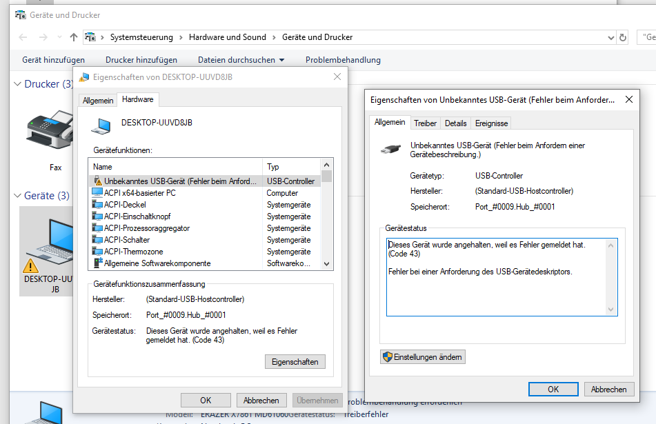Select Unbekanntes USB-Gerät in Gerätefunktionen list
This screenshot has width=656, height=424.
(172, 180)
